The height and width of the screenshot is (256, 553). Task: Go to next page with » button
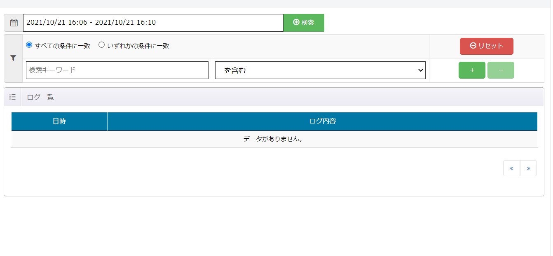click(529, 168)
